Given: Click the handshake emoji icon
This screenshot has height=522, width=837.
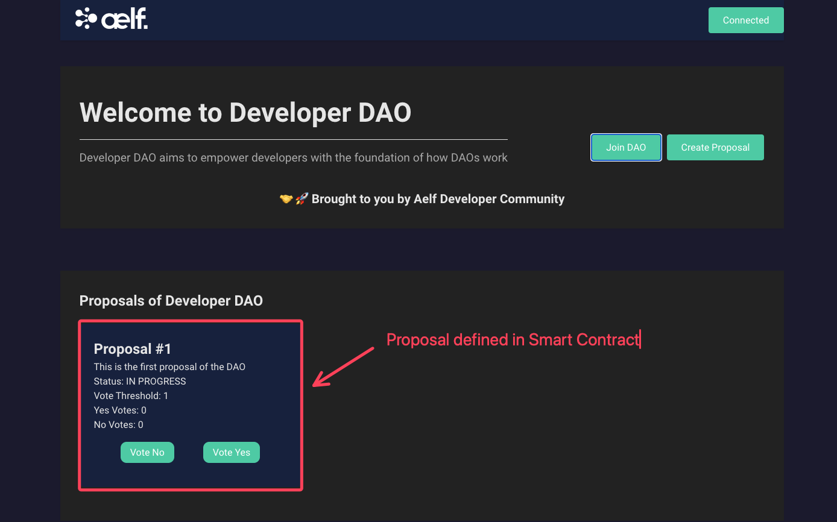Looking at the screenshot, I should click(x=286, y=199).
